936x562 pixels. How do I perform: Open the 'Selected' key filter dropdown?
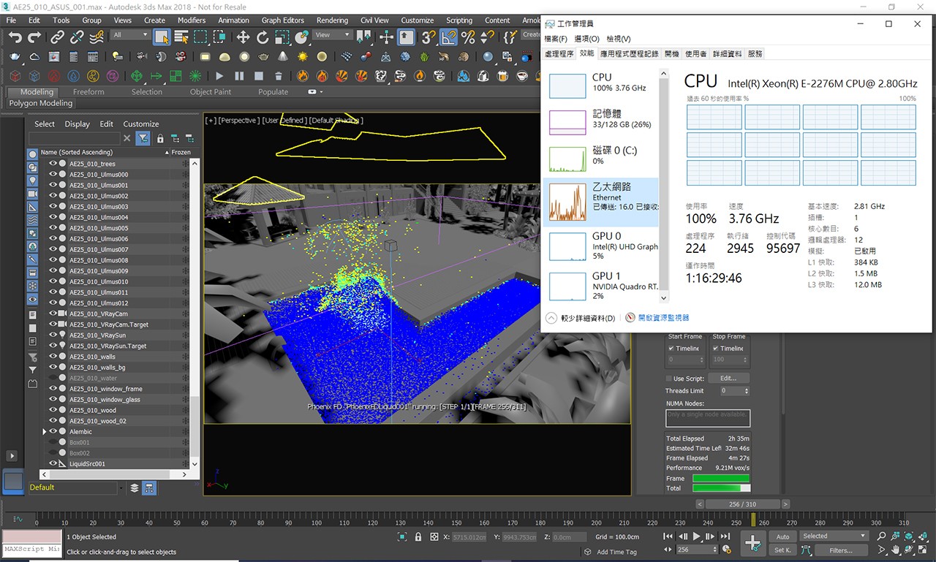[x=834, y=536]
